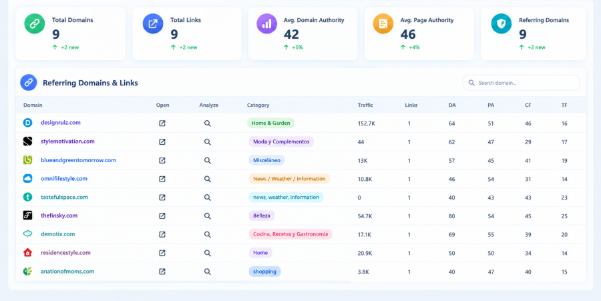Focus the Search domain input field
Image resolution: width=601 pixels, height=301 pixels.
click(x=522, y=83)
